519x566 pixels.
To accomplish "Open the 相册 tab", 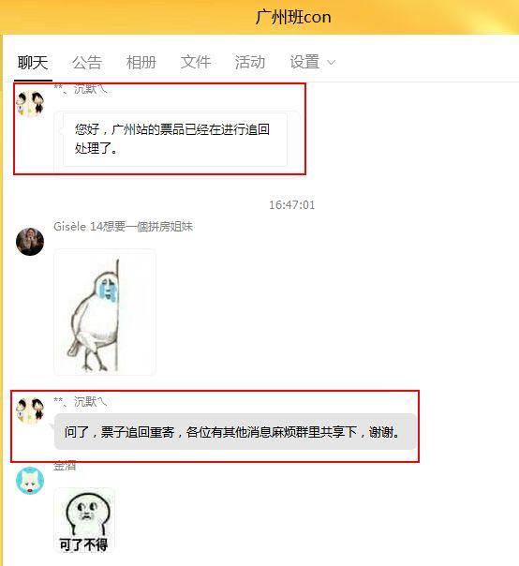I will click(141, 63).
